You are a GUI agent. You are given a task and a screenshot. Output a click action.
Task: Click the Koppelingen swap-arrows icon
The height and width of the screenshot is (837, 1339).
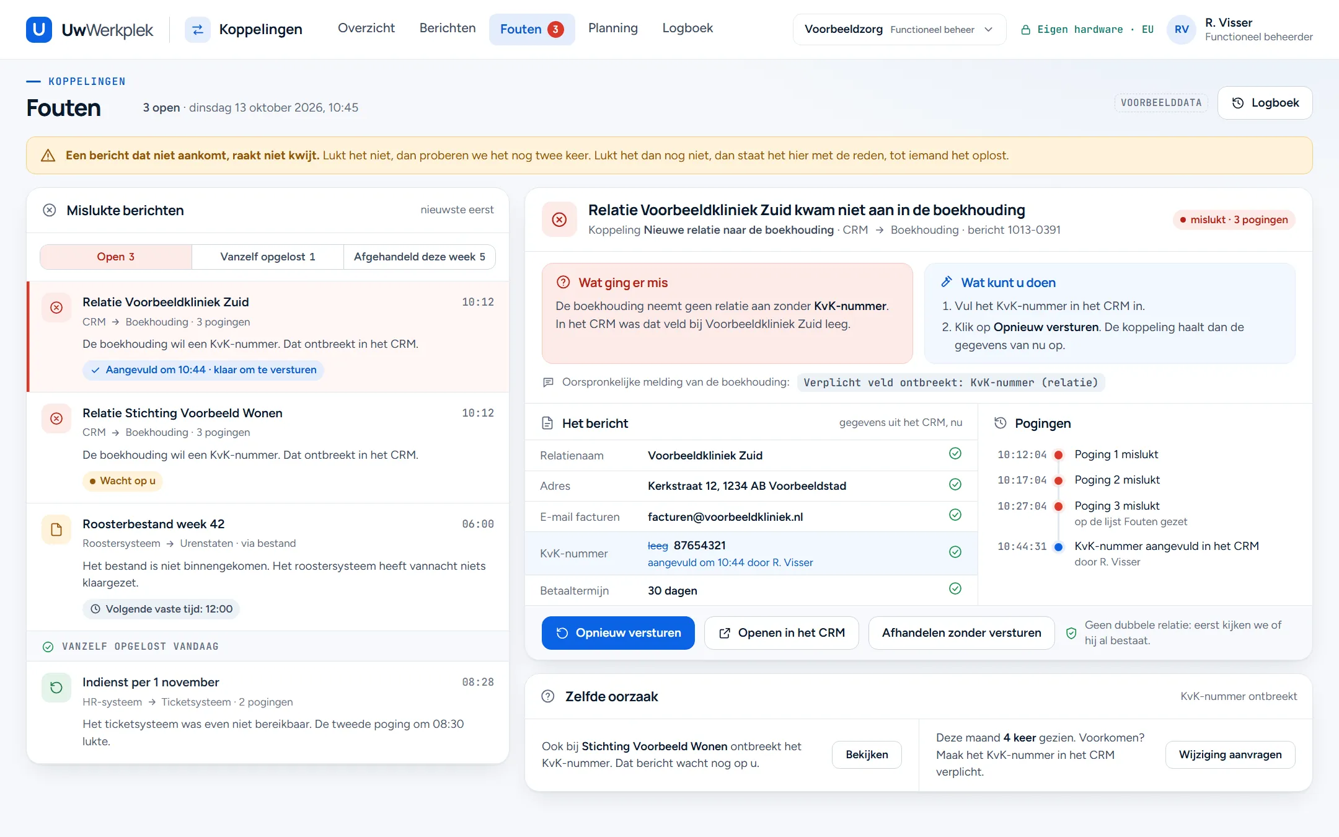[x=198, y=29]
